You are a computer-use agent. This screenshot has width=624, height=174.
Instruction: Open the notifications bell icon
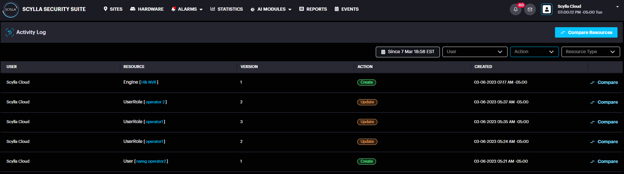pos(515,9)
